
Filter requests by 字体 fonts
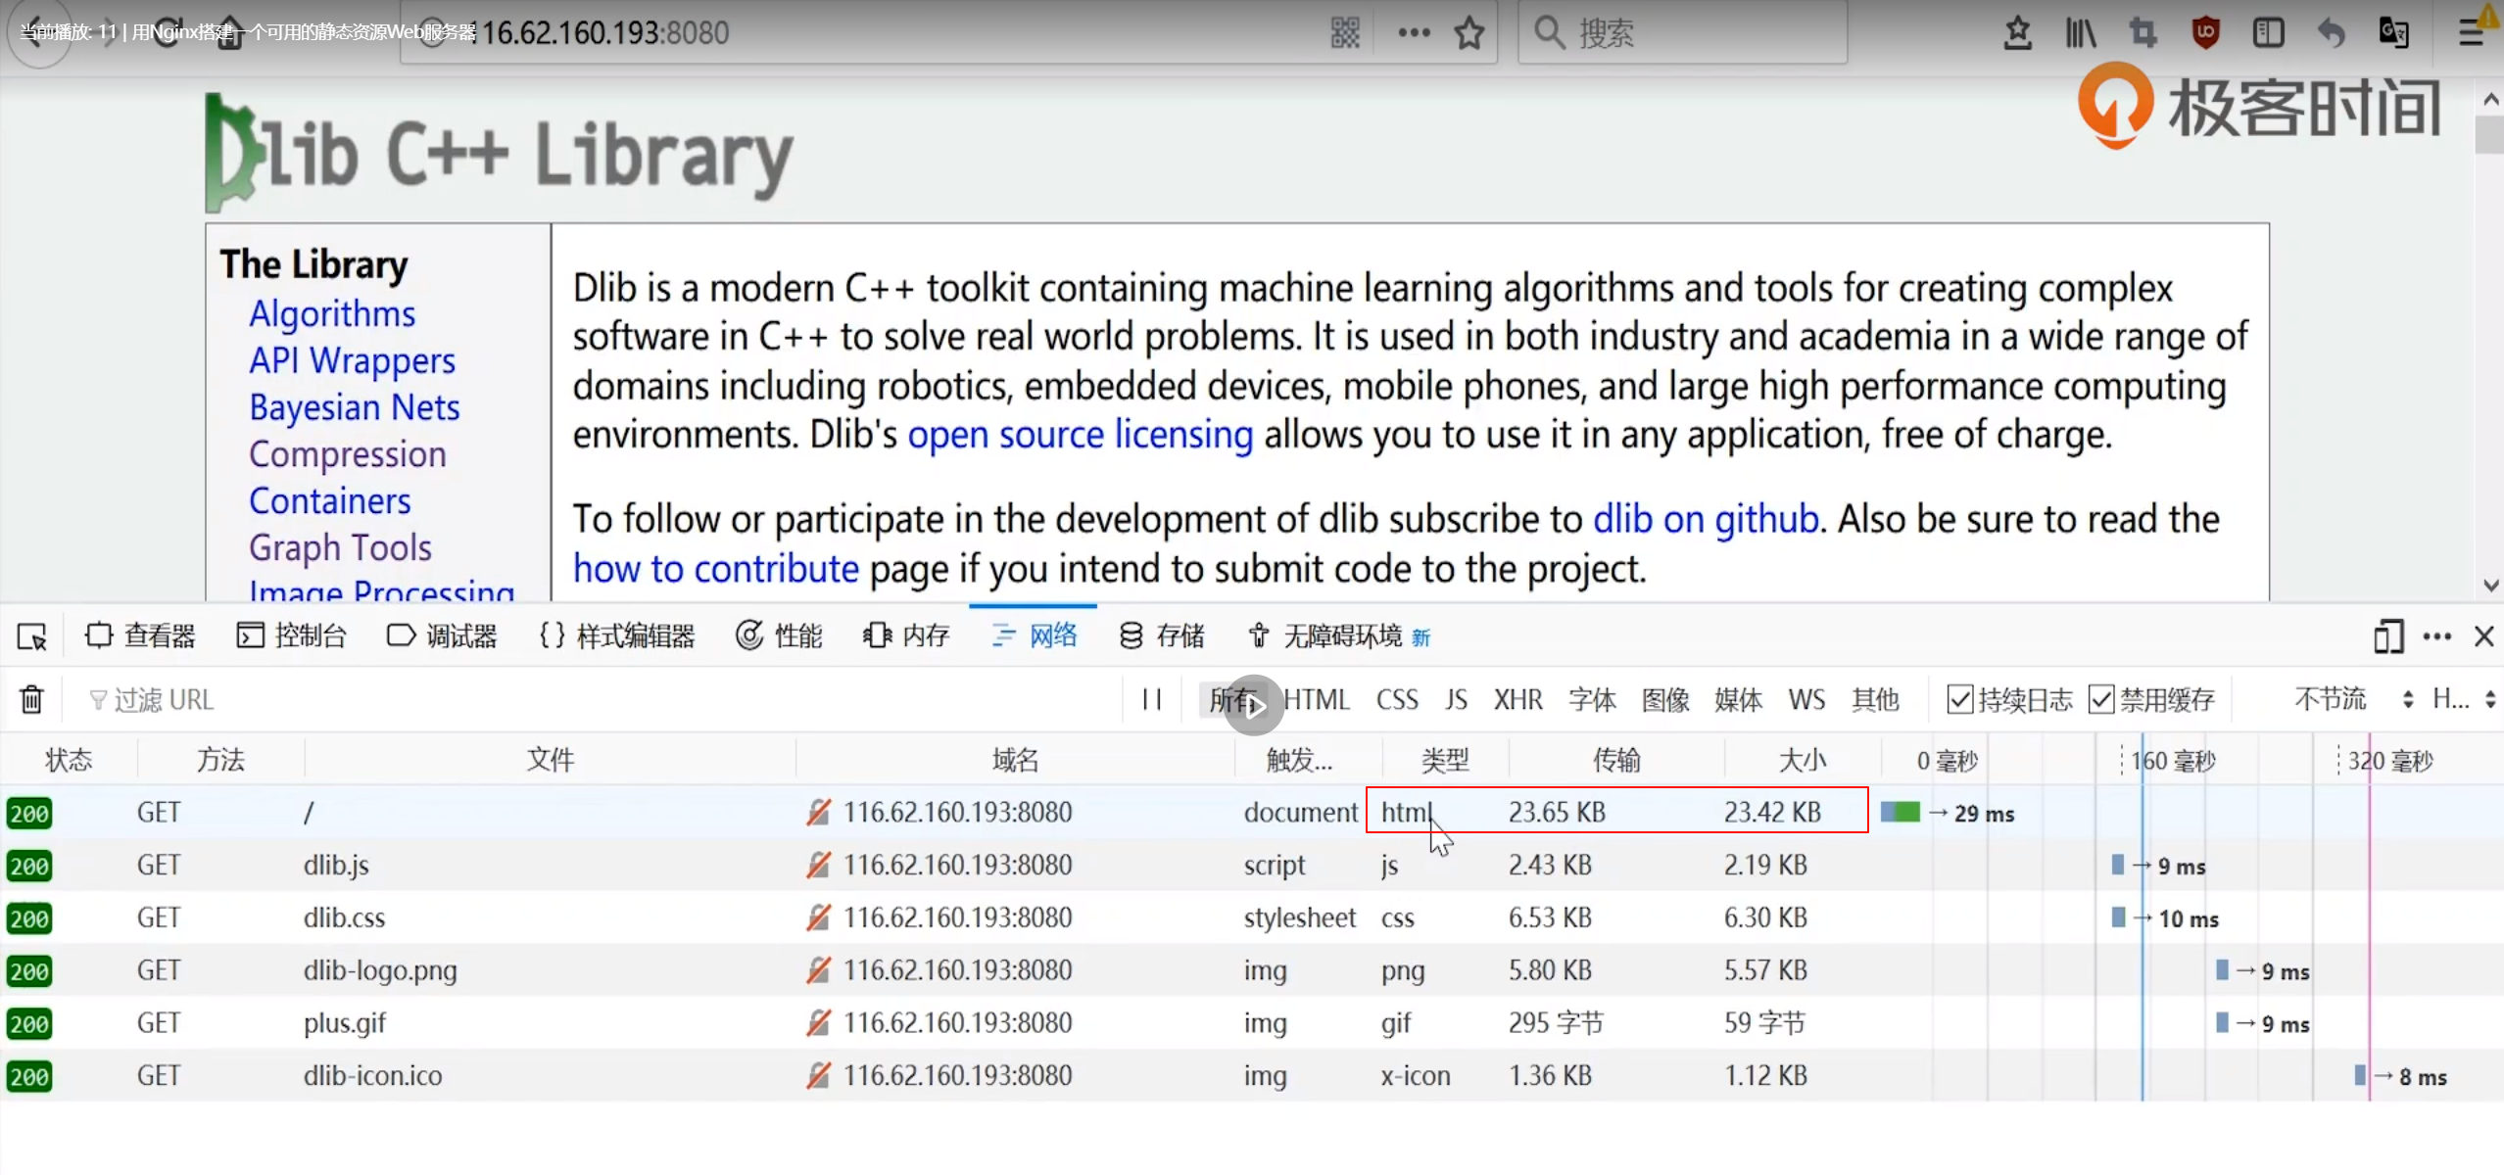tap(1592, 699)
